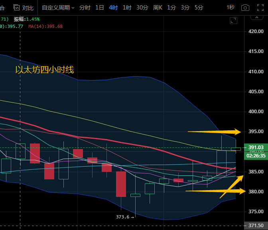
Task: Select the 1分 one-minute timeframe
Action: pyautogui.click(x=171, y=8)
